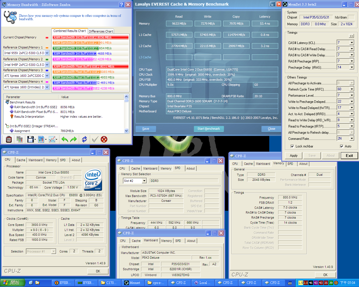Screen dimensions: 359x287
Task: Switch to Differences Chart tab in Sandra
Action: pyautogui.click(x=101, y=31)
